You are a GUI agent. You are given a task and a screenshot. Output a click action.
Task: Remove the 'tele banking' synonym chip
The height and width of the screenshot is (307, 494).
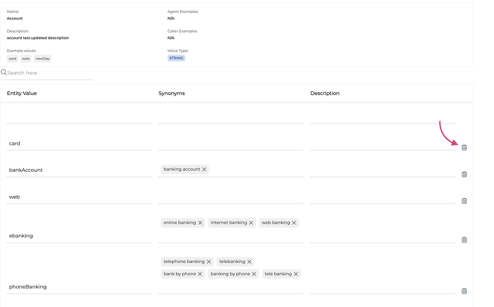click(x=296, y=274)
